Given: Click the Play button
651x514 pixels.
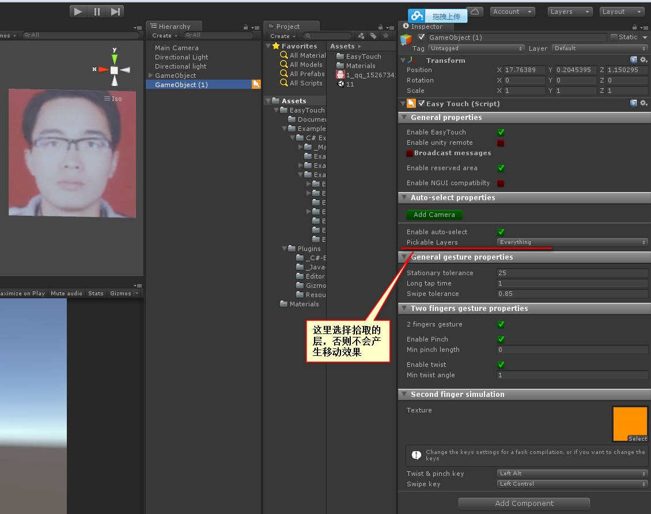Looking at the screenshot, I should coord(78,12).
